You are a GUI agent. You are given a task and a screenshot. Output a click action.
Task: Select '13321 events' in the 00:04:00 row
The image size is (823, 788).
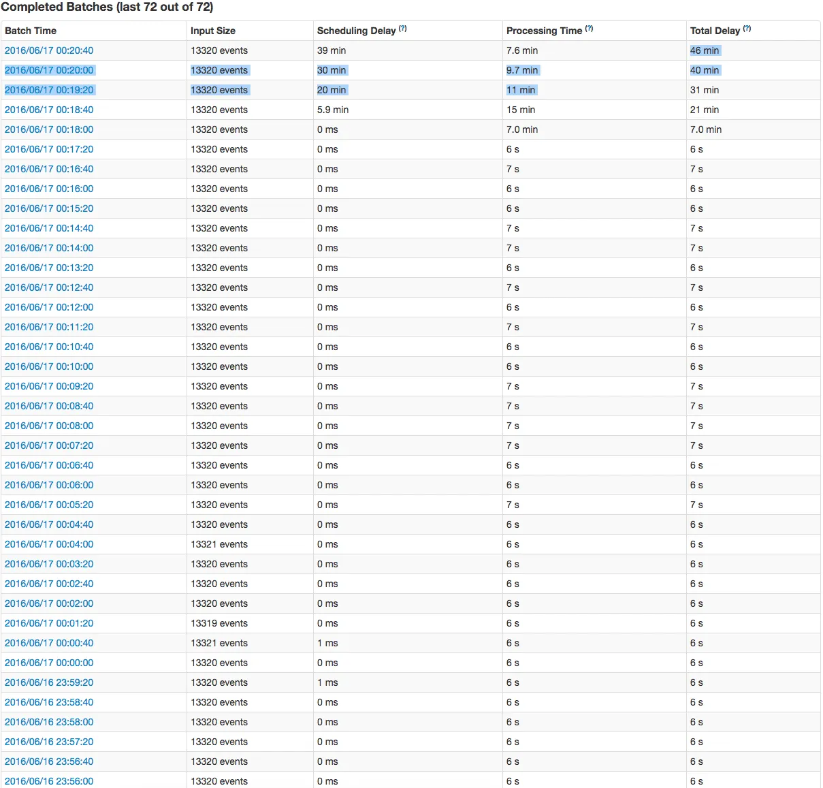[219, 544]
